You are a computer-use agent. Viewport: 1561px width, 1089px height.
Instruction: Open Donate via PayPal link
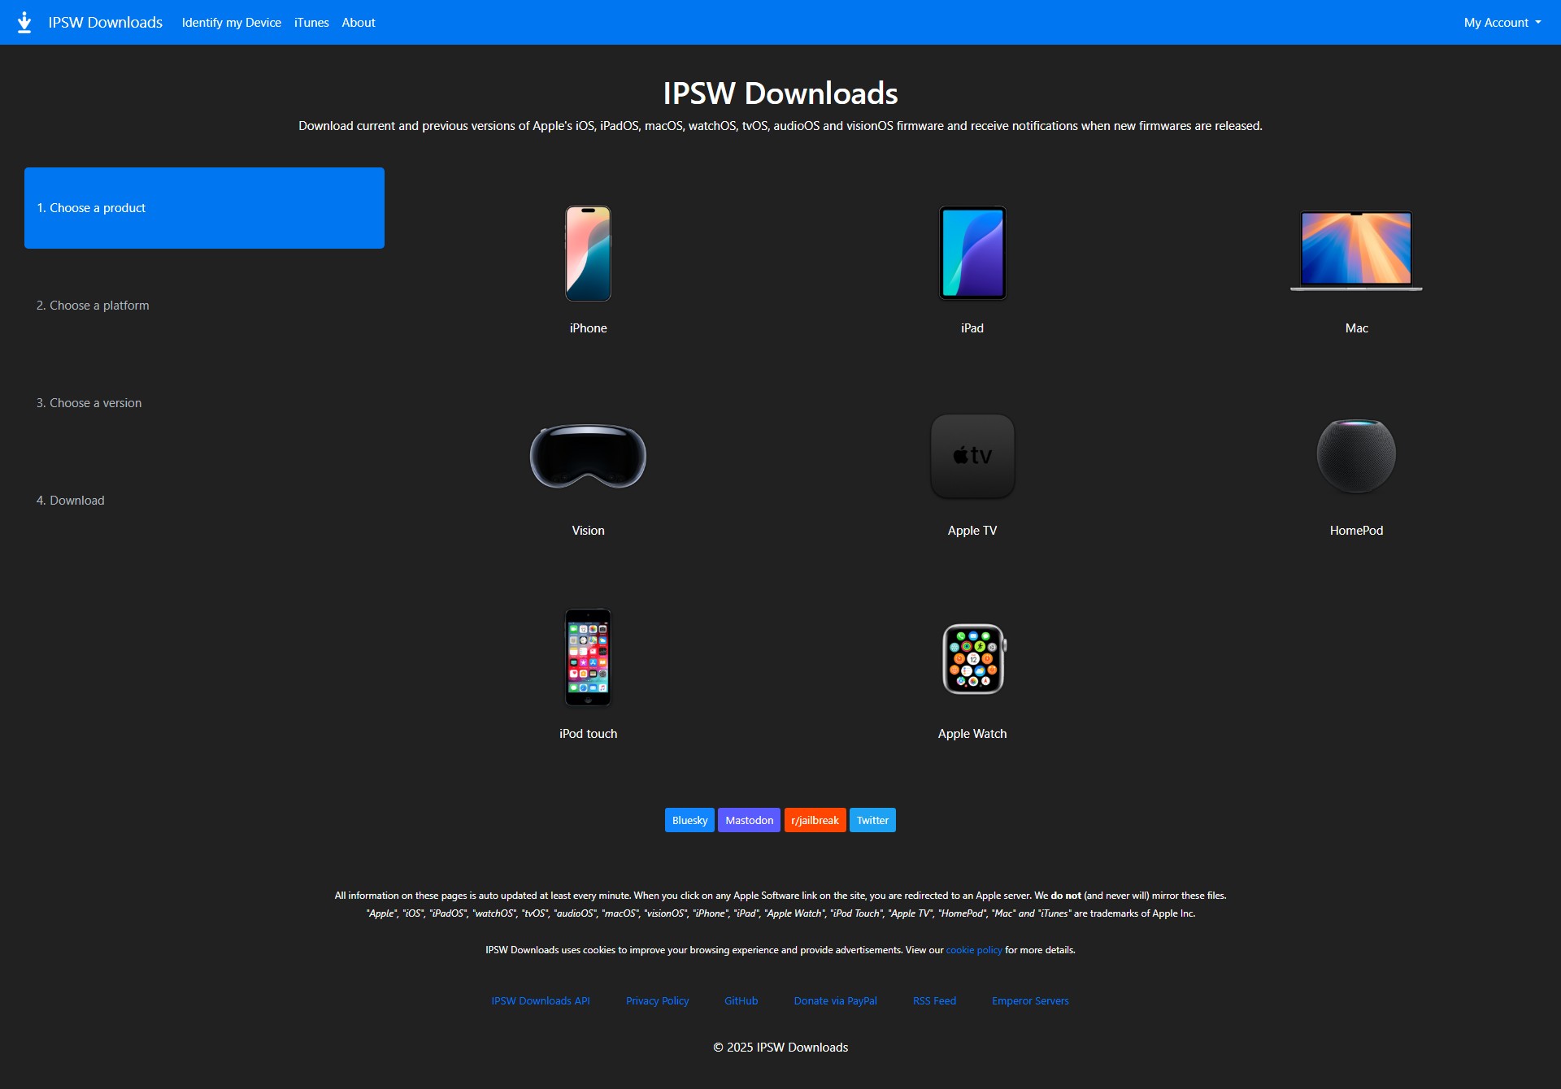pyautogui.click(x=835, y=1001)
